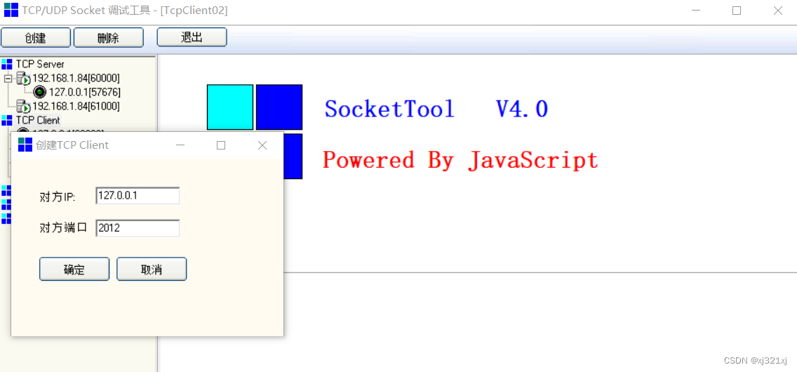Screen dimensions: 797x372
Task: Click the 创建TCP Client dialog title icon
Action: coord(25,145)
